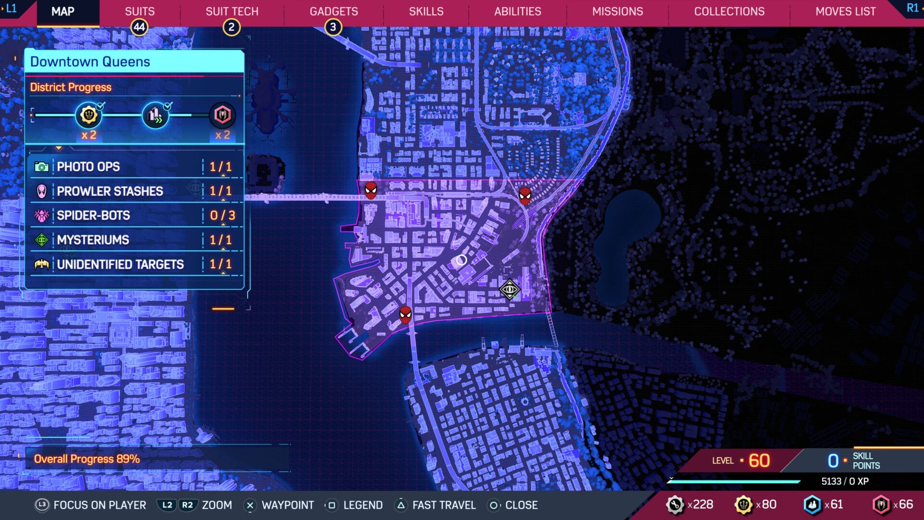Viewport: 924px width, 520px height.
Task: Open the map LEGEND
Action: point(362,505)
